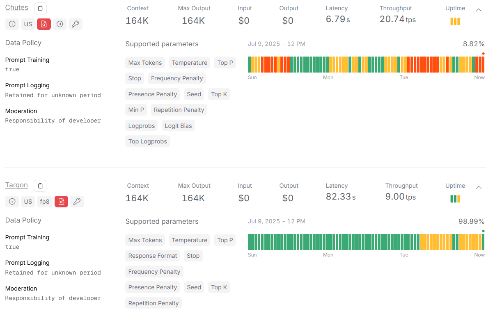
Task: Click the Targon uptime bars indicator
Action: click(x=455, y=199)
